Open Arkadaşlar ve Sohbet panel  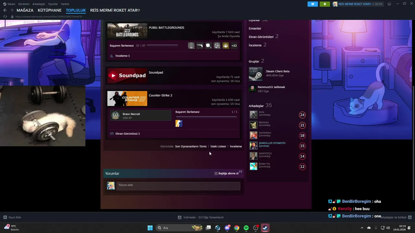396,217
